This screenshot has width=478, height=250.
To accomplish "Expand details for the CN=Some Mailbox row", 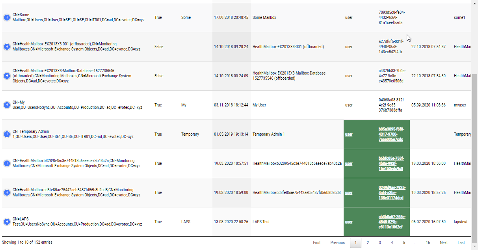I will 6,17.
